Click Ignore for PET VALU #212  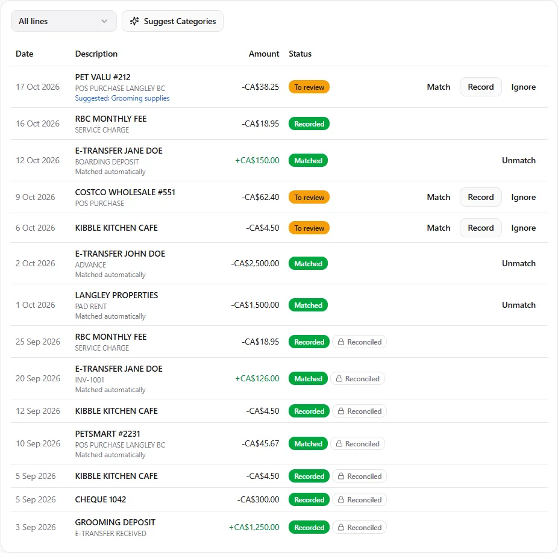click(523, 87)
